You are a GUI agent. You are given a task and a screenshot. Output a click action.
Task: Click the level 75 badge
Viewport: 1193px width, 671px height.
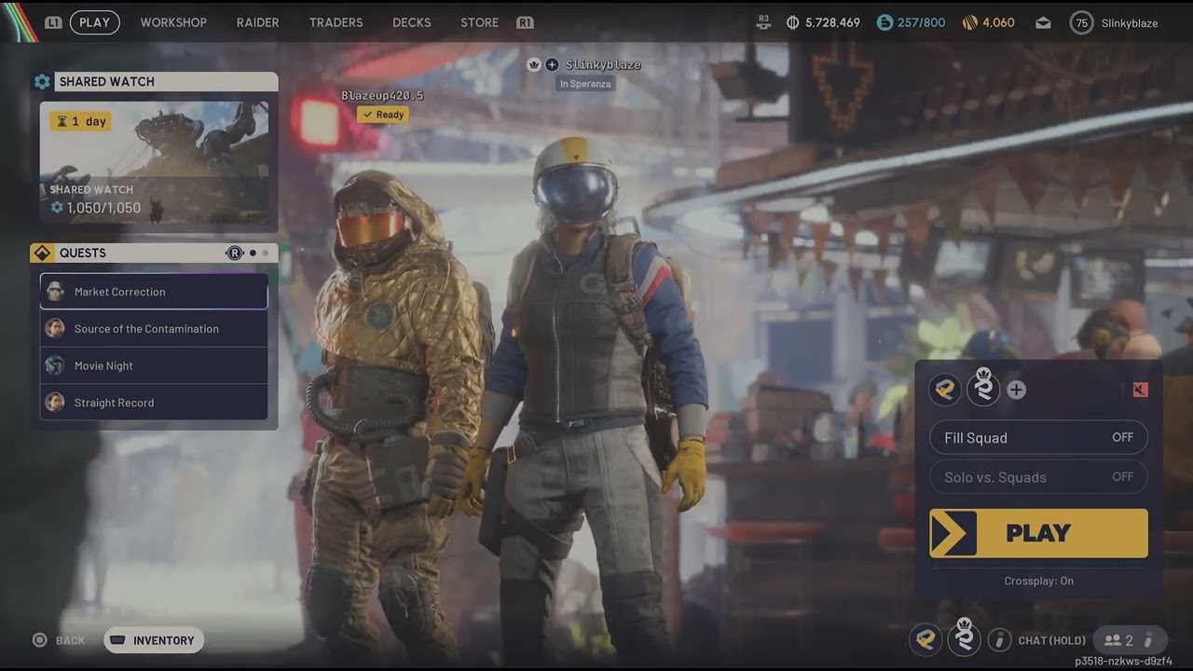click(1081, 22)
